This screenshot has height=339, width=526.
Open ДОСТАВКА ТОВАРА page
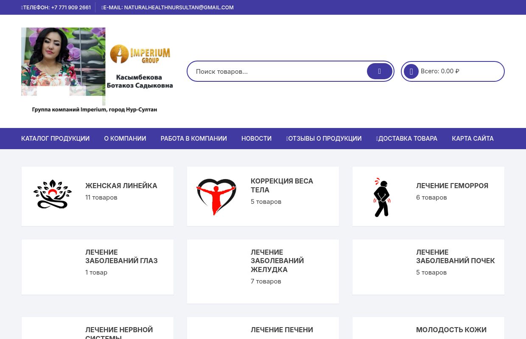pos(406,139)
